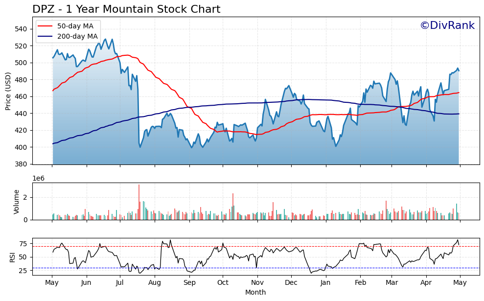Click the 'Oct' month axis label
This screenshot has height=301, width=484.
223,283
